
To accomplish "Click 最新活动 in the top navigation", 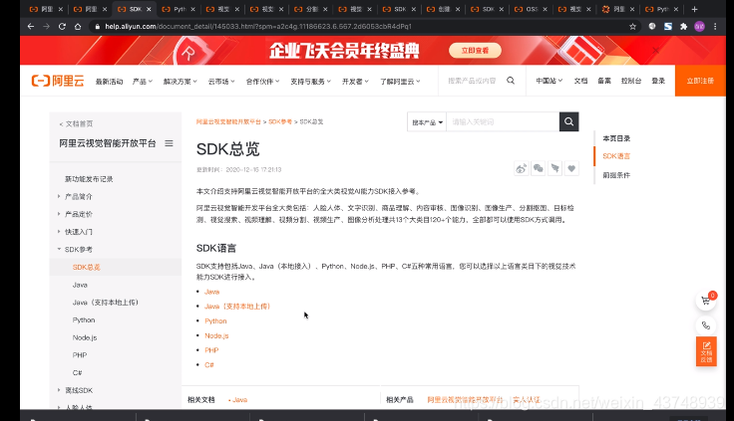I will pos(109,82).
